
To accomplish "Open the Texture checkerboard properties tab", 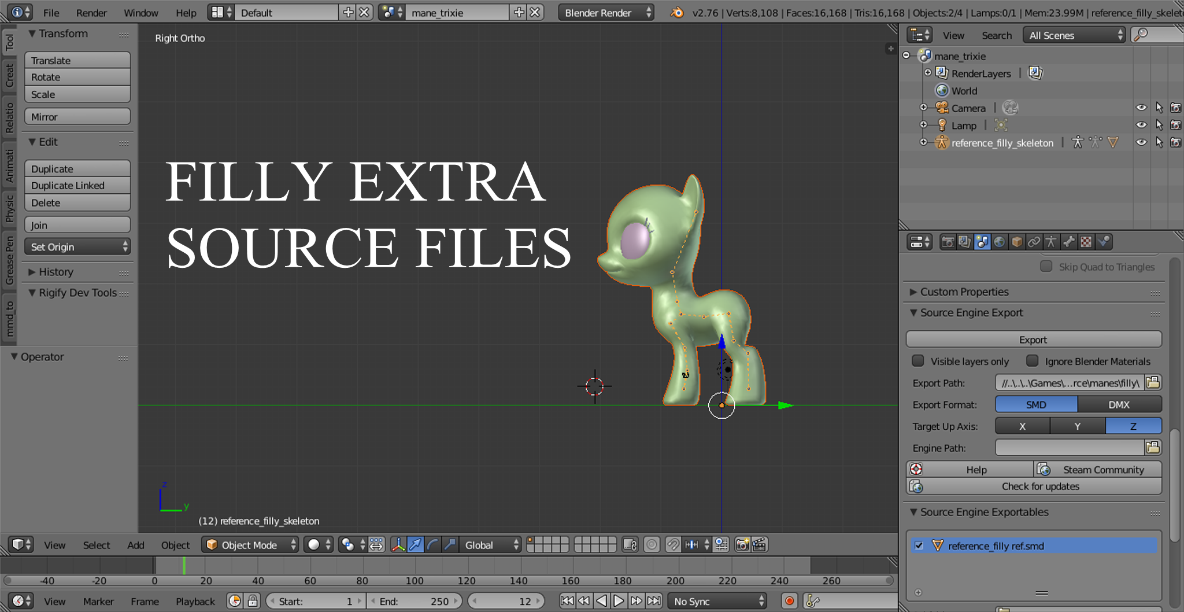I will pyautogui.click(x=1086, y=242).
